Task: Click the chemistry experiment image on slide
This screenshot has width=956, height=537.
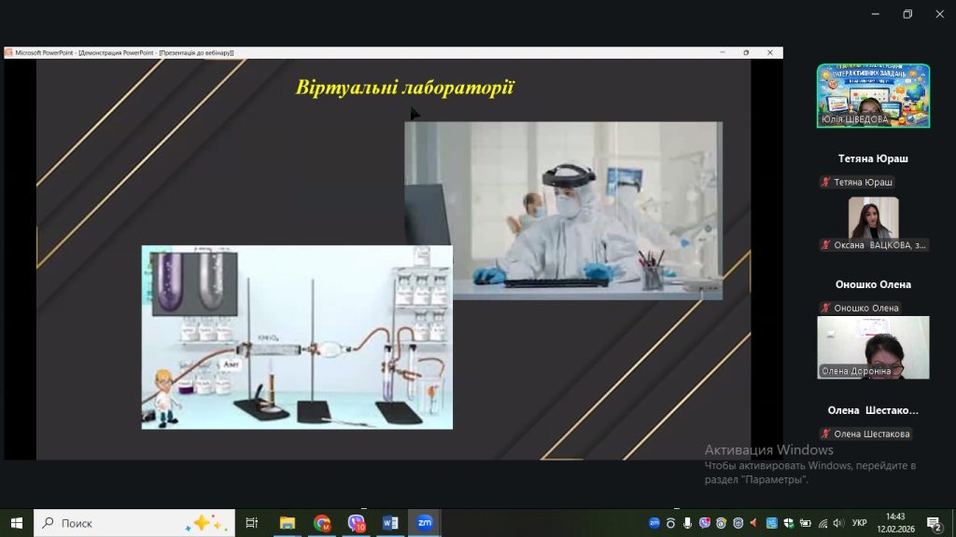Action: pyautogui.click(x=297, y=337)
